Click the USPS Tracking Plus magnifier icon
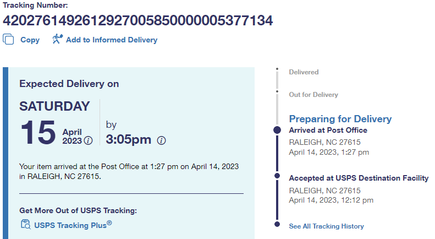This screenshot has height=239, width=435. point(25,224)
